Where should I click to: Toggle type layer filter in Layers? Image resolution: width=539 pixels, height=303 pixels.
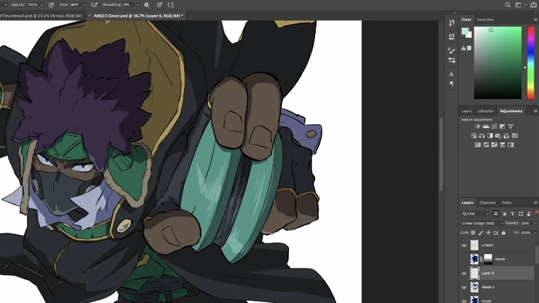(x=512, y=214)
